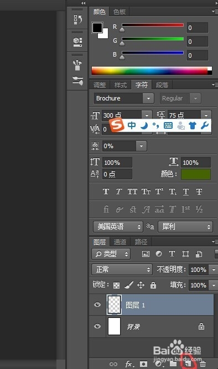The height and width of the screenshot is (369, 218).
Task: Filter layers by adjustment layers icon
Action: [x=159, y=254]
